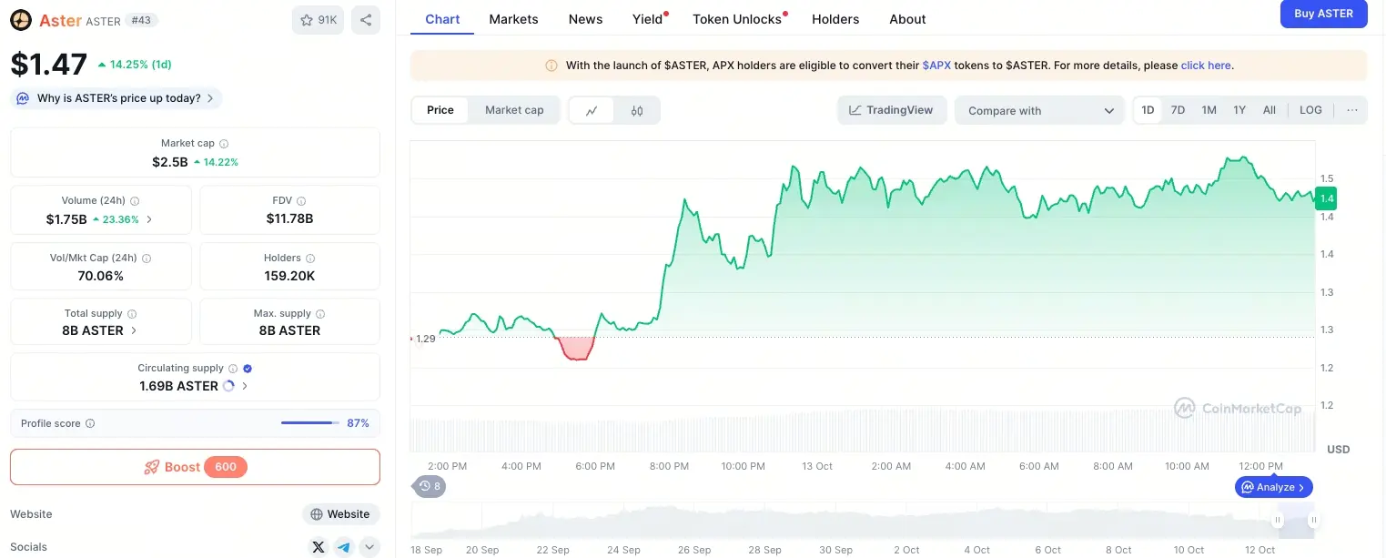
Task: Switch to candlestick chart icon
Action: [637, 111]
